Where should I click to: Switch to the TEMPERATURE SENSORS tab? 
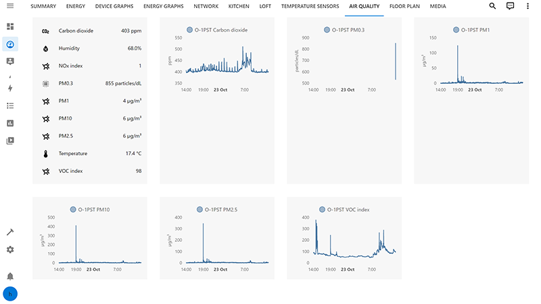click(310, 6)
